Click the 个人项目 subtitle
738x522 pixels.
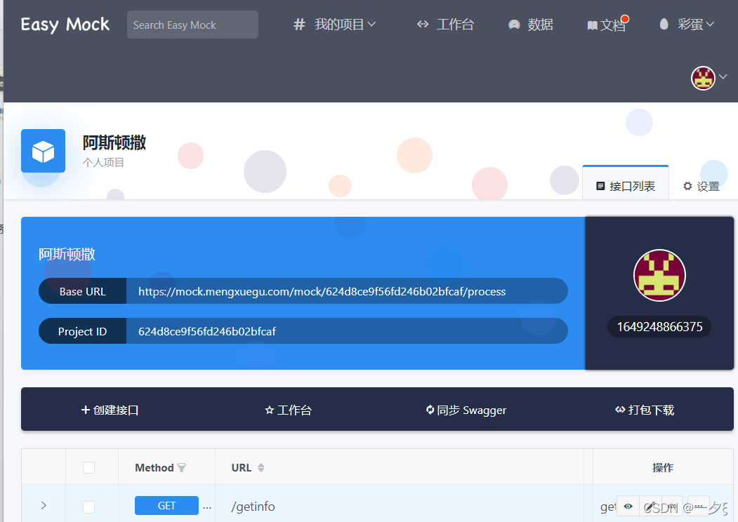[x=103, y=163]
